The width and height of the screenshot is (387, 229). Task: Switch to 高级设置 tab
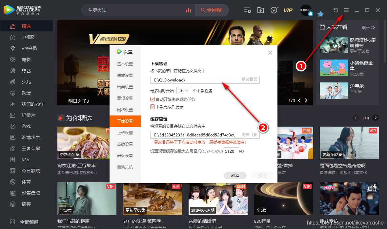[x=125, y=156]
